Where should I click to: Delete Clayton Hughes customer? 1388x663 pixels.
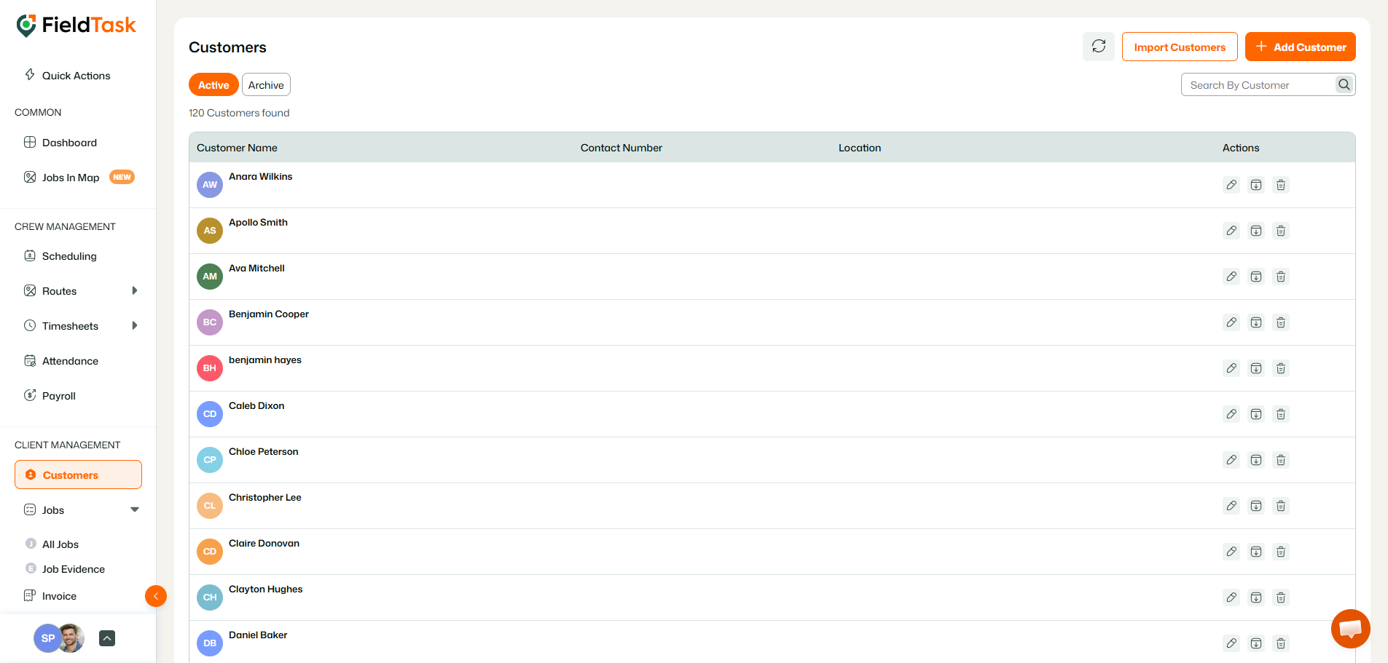1281,598
